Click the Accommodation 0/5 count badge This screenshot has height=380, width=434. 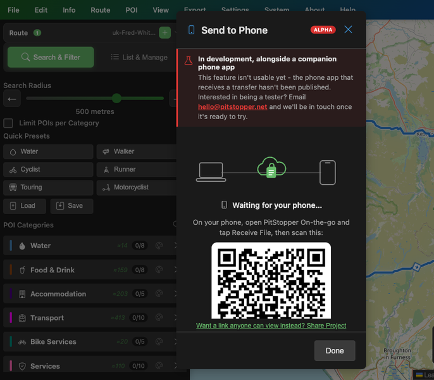(140, 294)
